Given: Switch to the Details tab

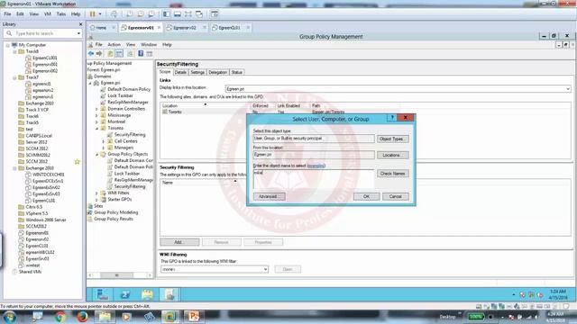Looking at the screenshot, I should pyautogui.click(x=180, y=72).
